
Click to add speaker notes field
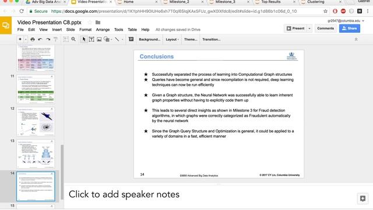tap(124, 194)
